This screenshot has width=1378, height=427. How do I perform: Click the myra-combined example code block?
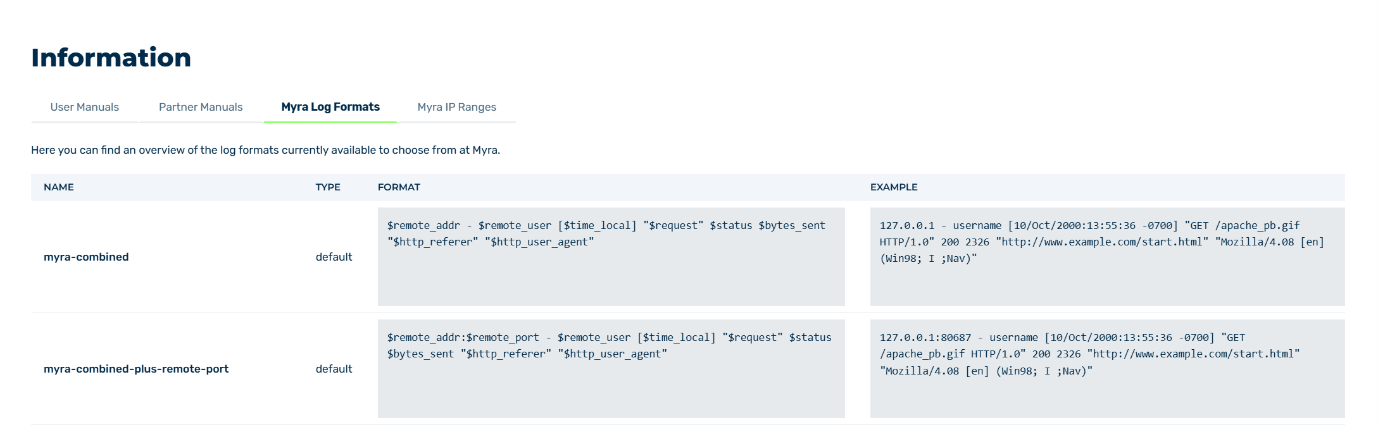point(1108,257)
